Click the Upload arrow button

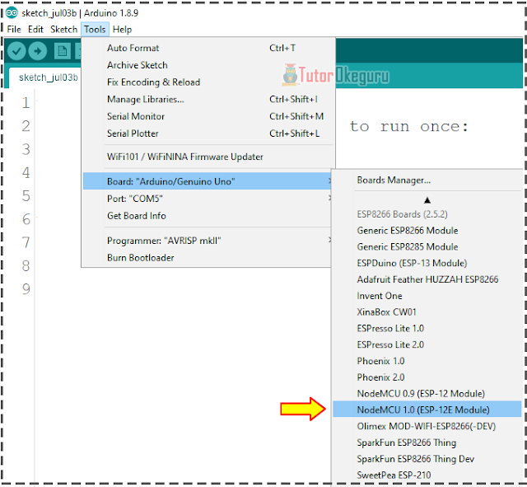(38, 51)
